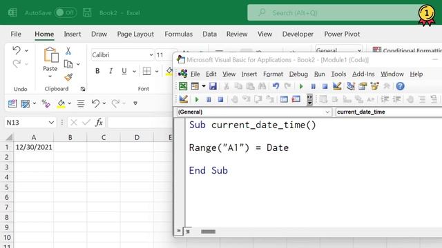Viewport: 442px width, 248px height.
Task: Open the ribbon Undo history dropdown
Action: click(x=26, y=50)
